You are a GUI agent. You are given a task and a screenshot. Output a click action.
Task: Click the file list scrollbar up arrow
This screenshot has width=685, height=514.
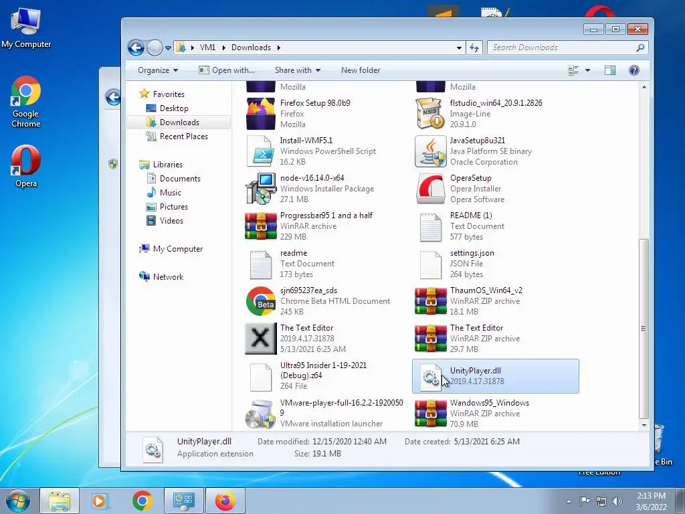point(644,87)
